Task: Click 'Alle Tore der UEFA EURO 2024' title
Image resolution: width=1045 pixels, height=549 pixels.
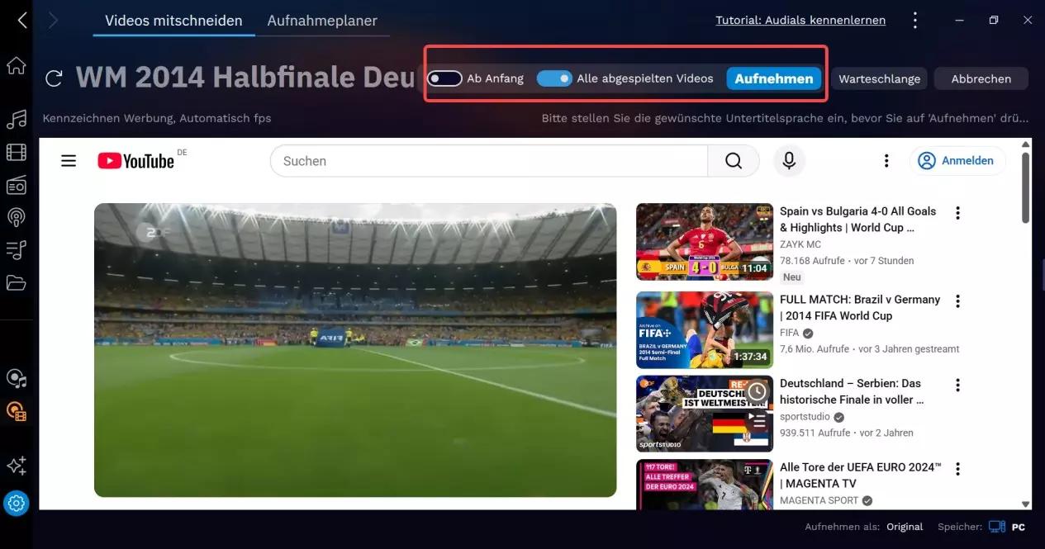Action: (x=861, y=475)
